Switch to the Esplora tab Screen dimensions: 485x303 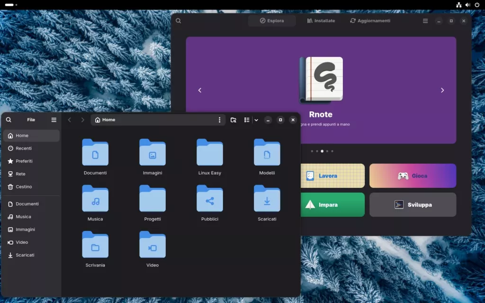point(272,21)
